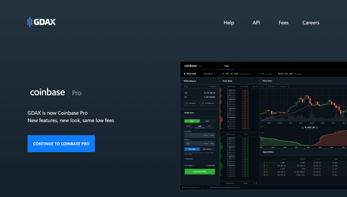The width and height of the screenshot is (347, 197).
Task: Select the Stop order tab
Action: tap(210, 126)
